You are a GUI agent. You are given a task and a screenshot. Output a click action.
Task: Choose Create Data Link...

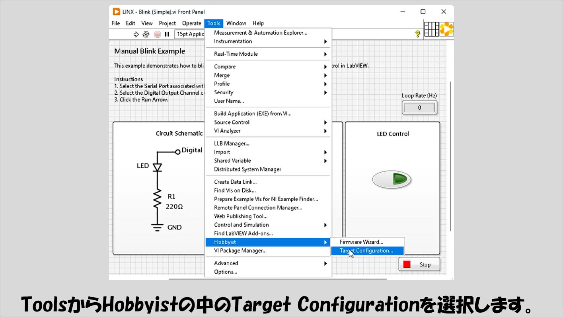pos(268,182)
